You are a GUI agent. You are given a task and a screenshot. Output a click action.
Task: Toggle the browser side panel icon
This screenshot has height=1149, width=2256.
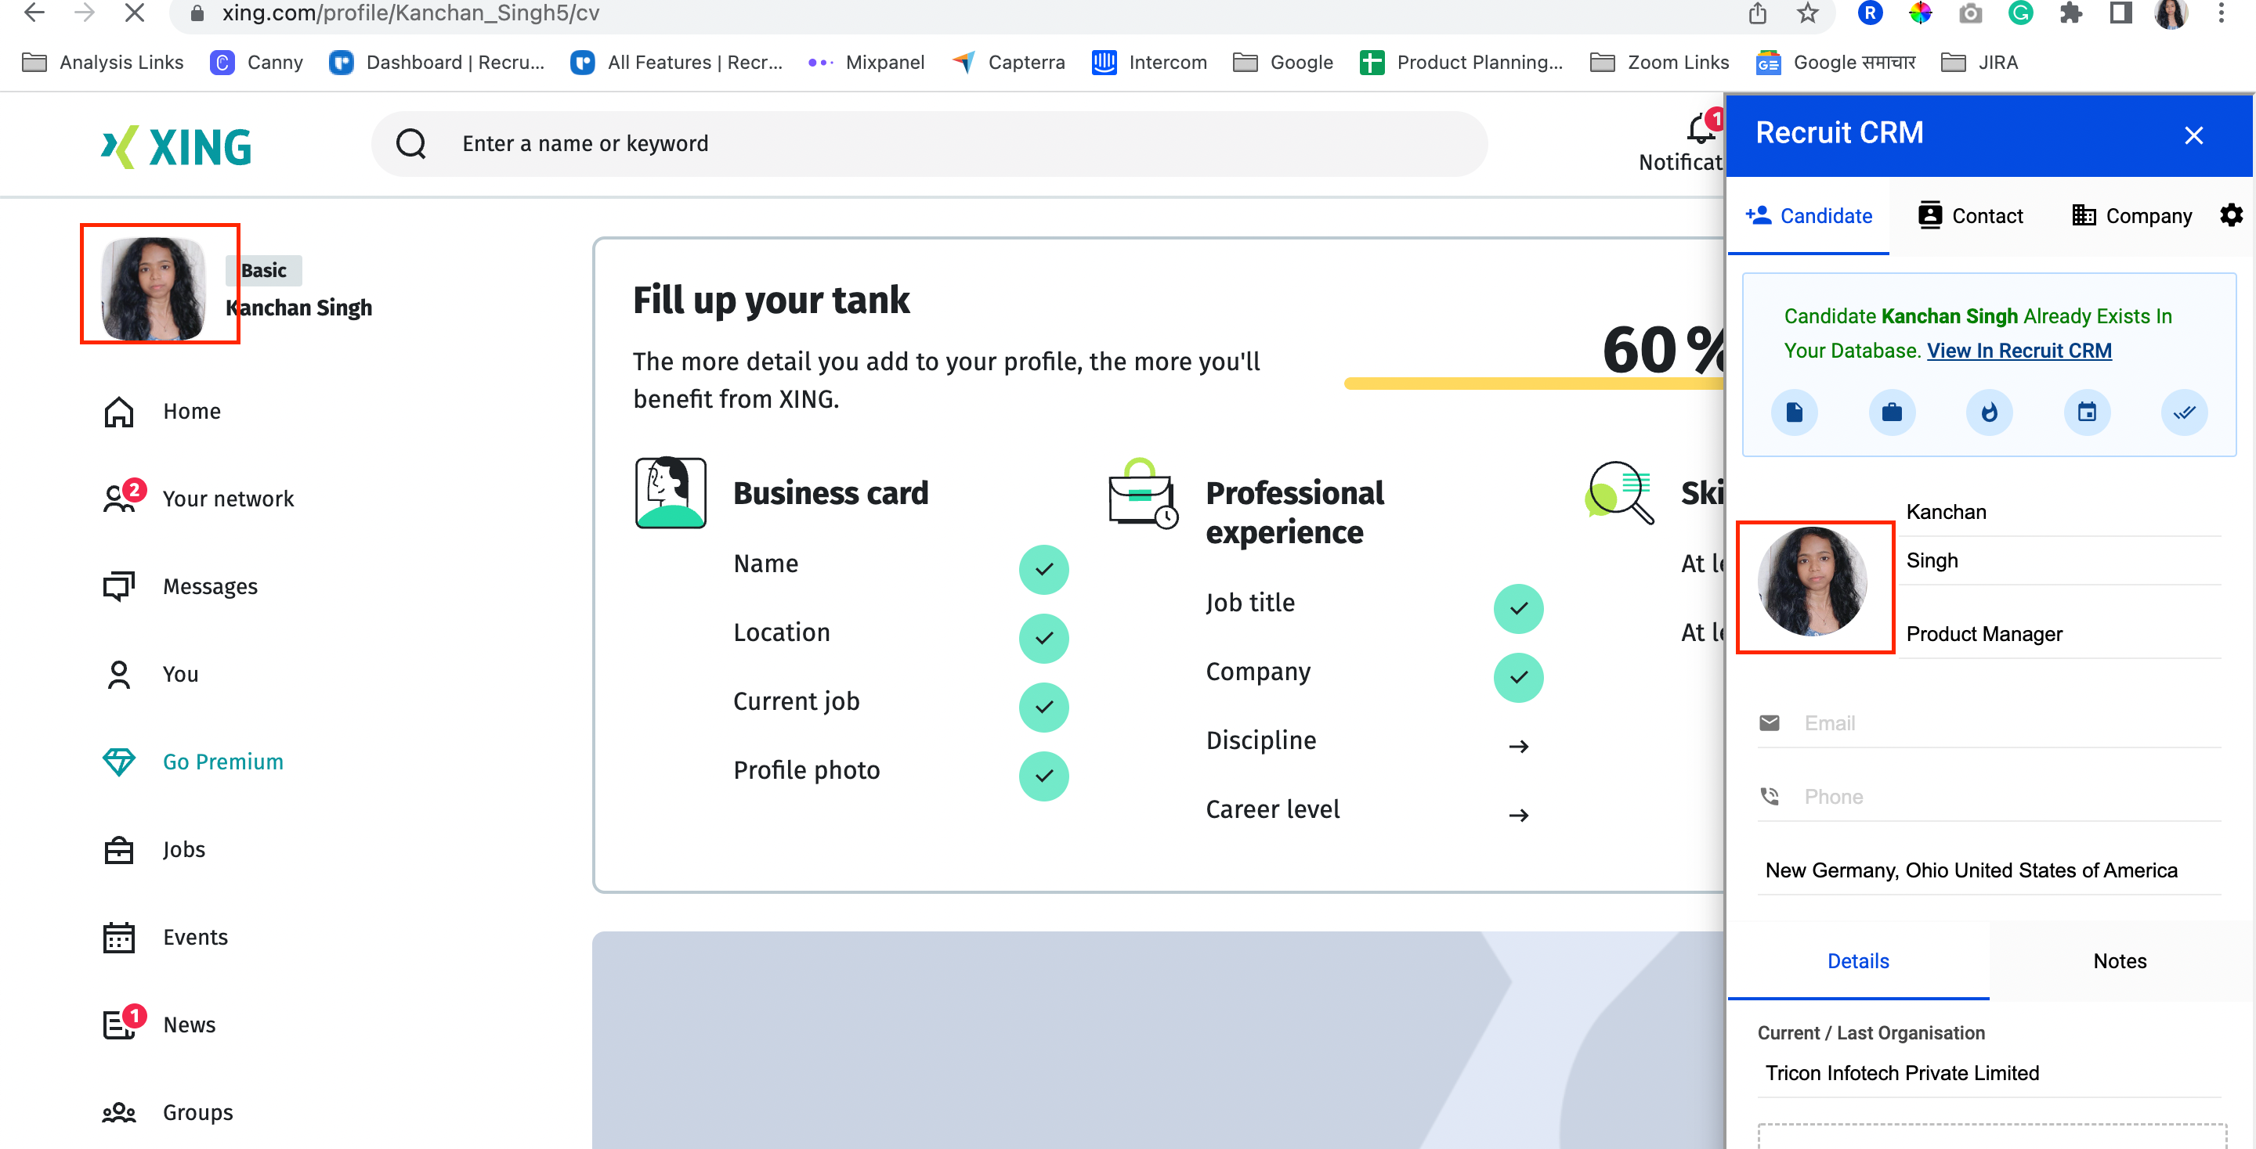(2121, 13)
